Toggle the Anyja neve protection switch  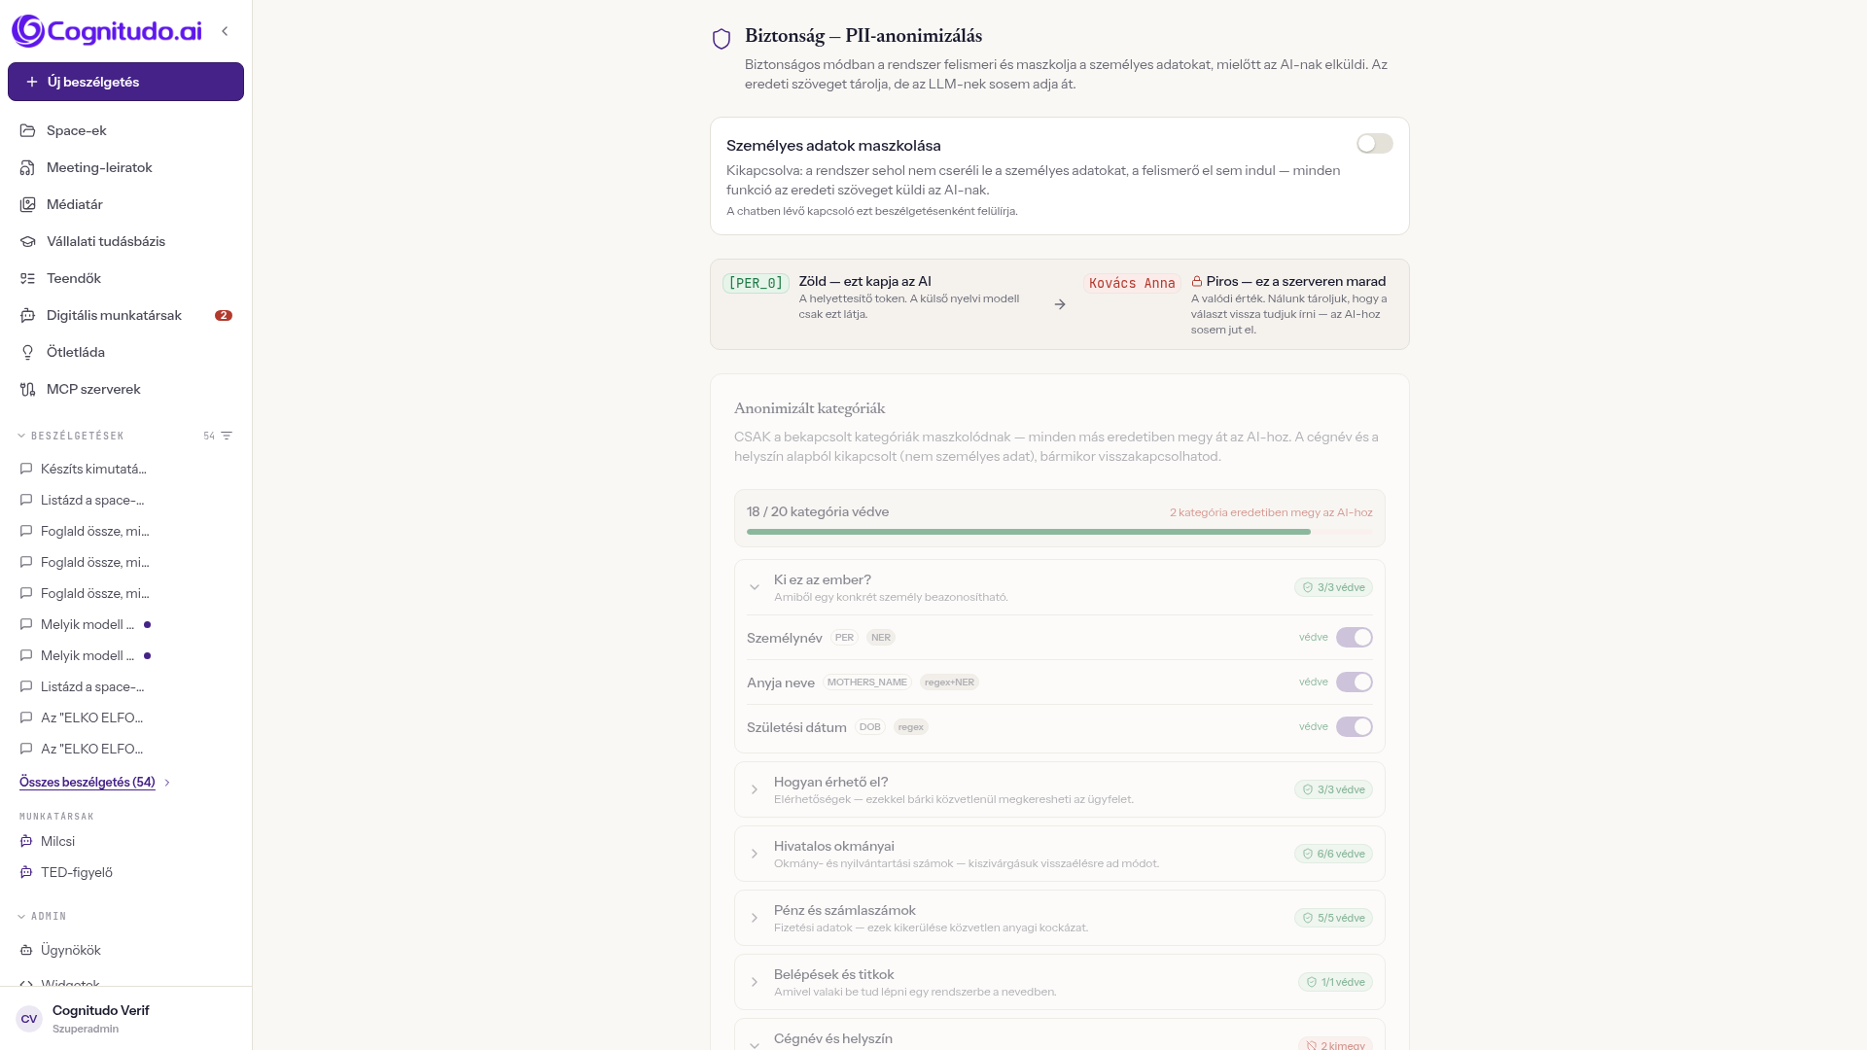(1354, 682)
